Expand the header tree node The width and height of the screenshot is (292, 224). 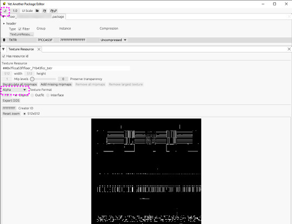pos(4,24)
